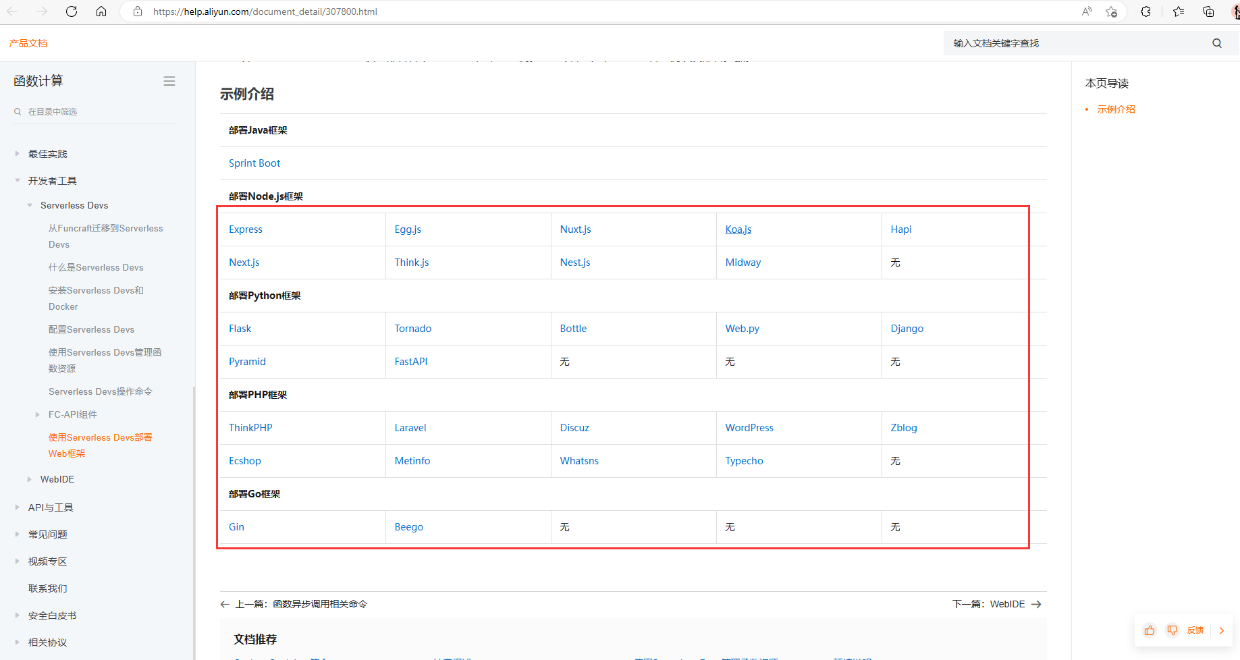Viewport: 1240px width, 660px height.
Task: Expand the 常见问题 tree node
Action: [x=17, y=534]
